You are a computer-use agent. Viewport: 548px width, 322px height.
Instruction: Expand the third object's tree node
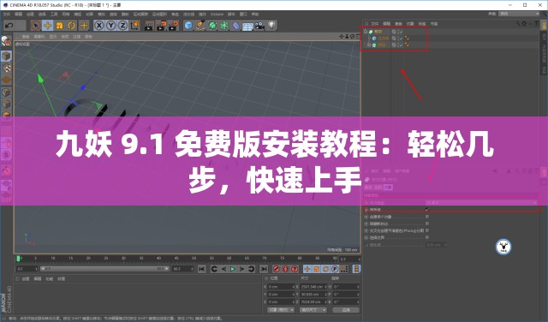tap(369, 45)
